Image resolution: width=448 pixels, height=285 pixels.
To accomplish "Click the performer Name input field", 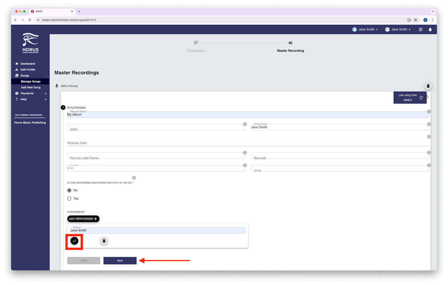I will 157,230.
